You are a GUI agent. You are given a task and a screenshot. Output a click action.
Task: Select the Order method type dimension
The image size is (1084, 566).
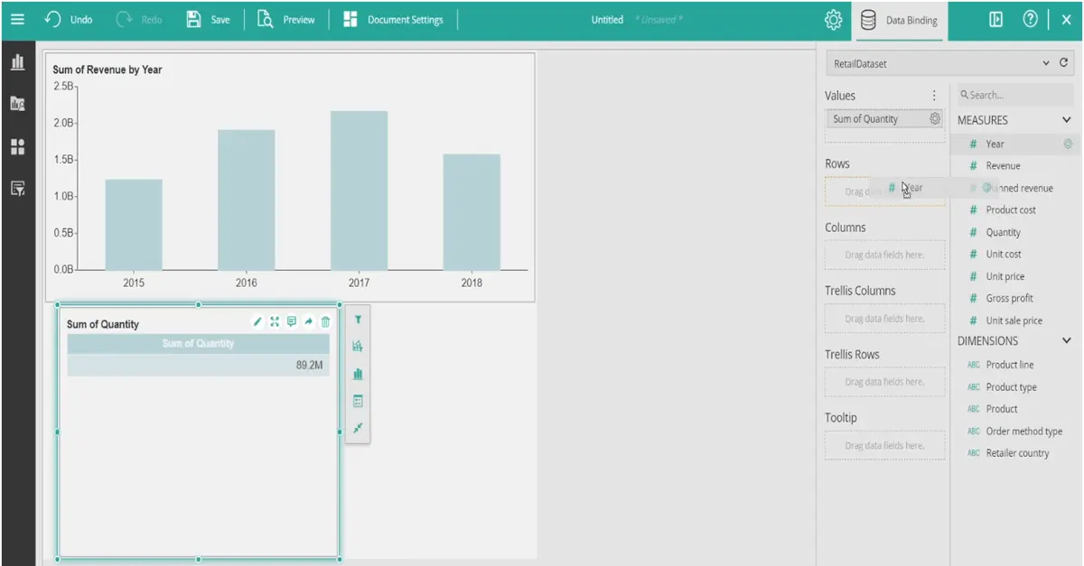point(1023,431)
